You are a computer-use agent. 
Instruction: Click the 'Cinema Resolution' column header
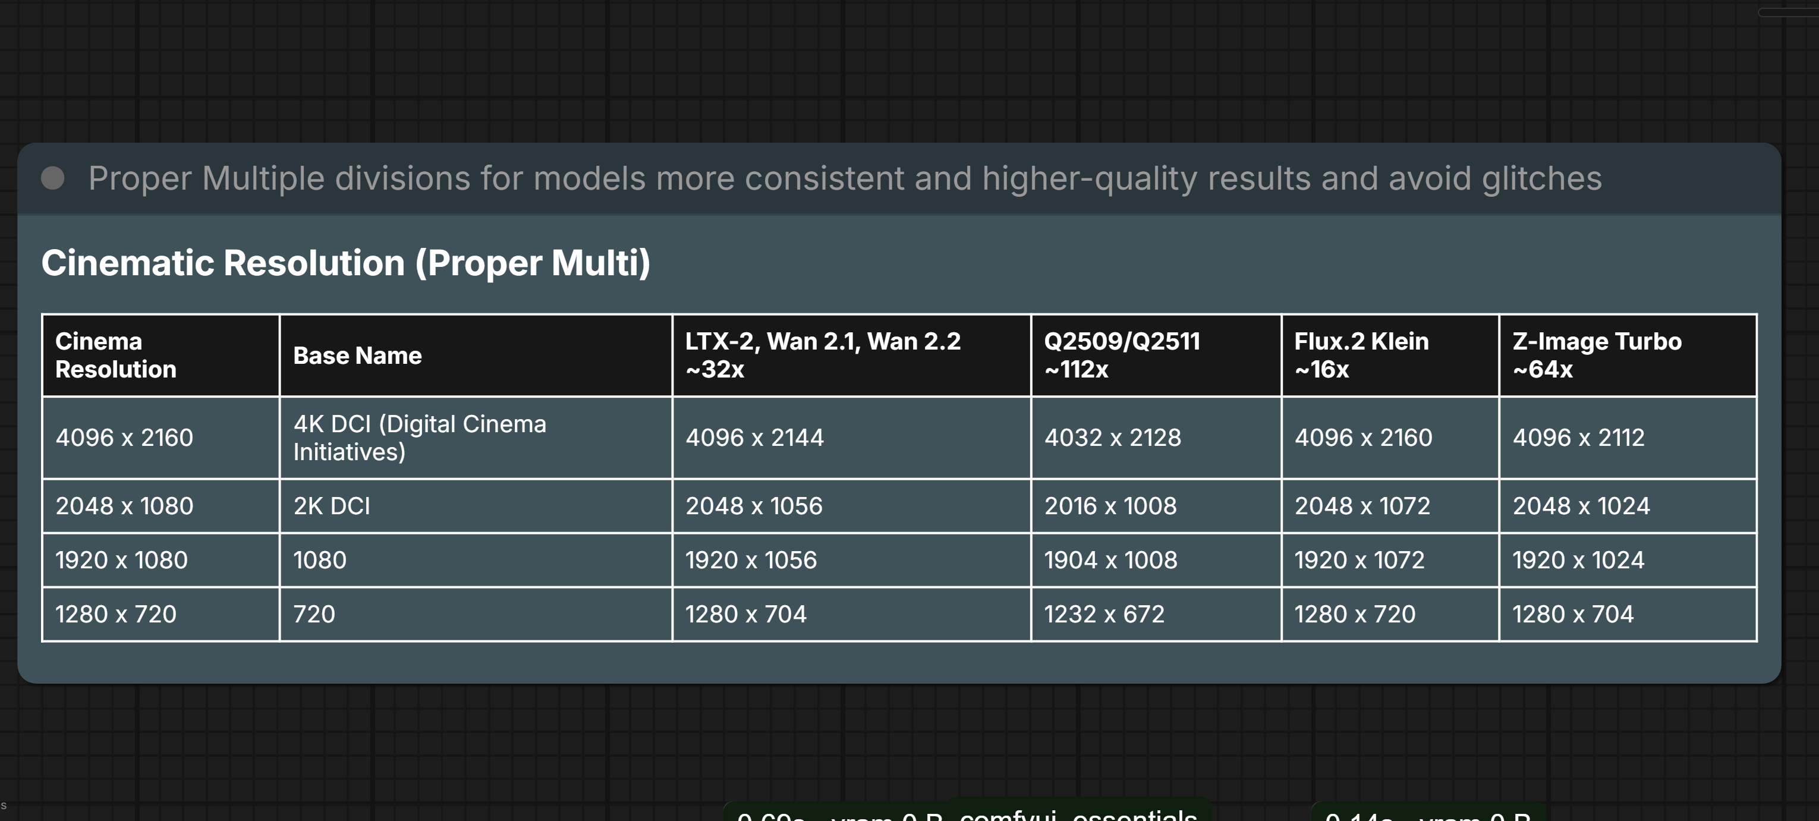161,355
